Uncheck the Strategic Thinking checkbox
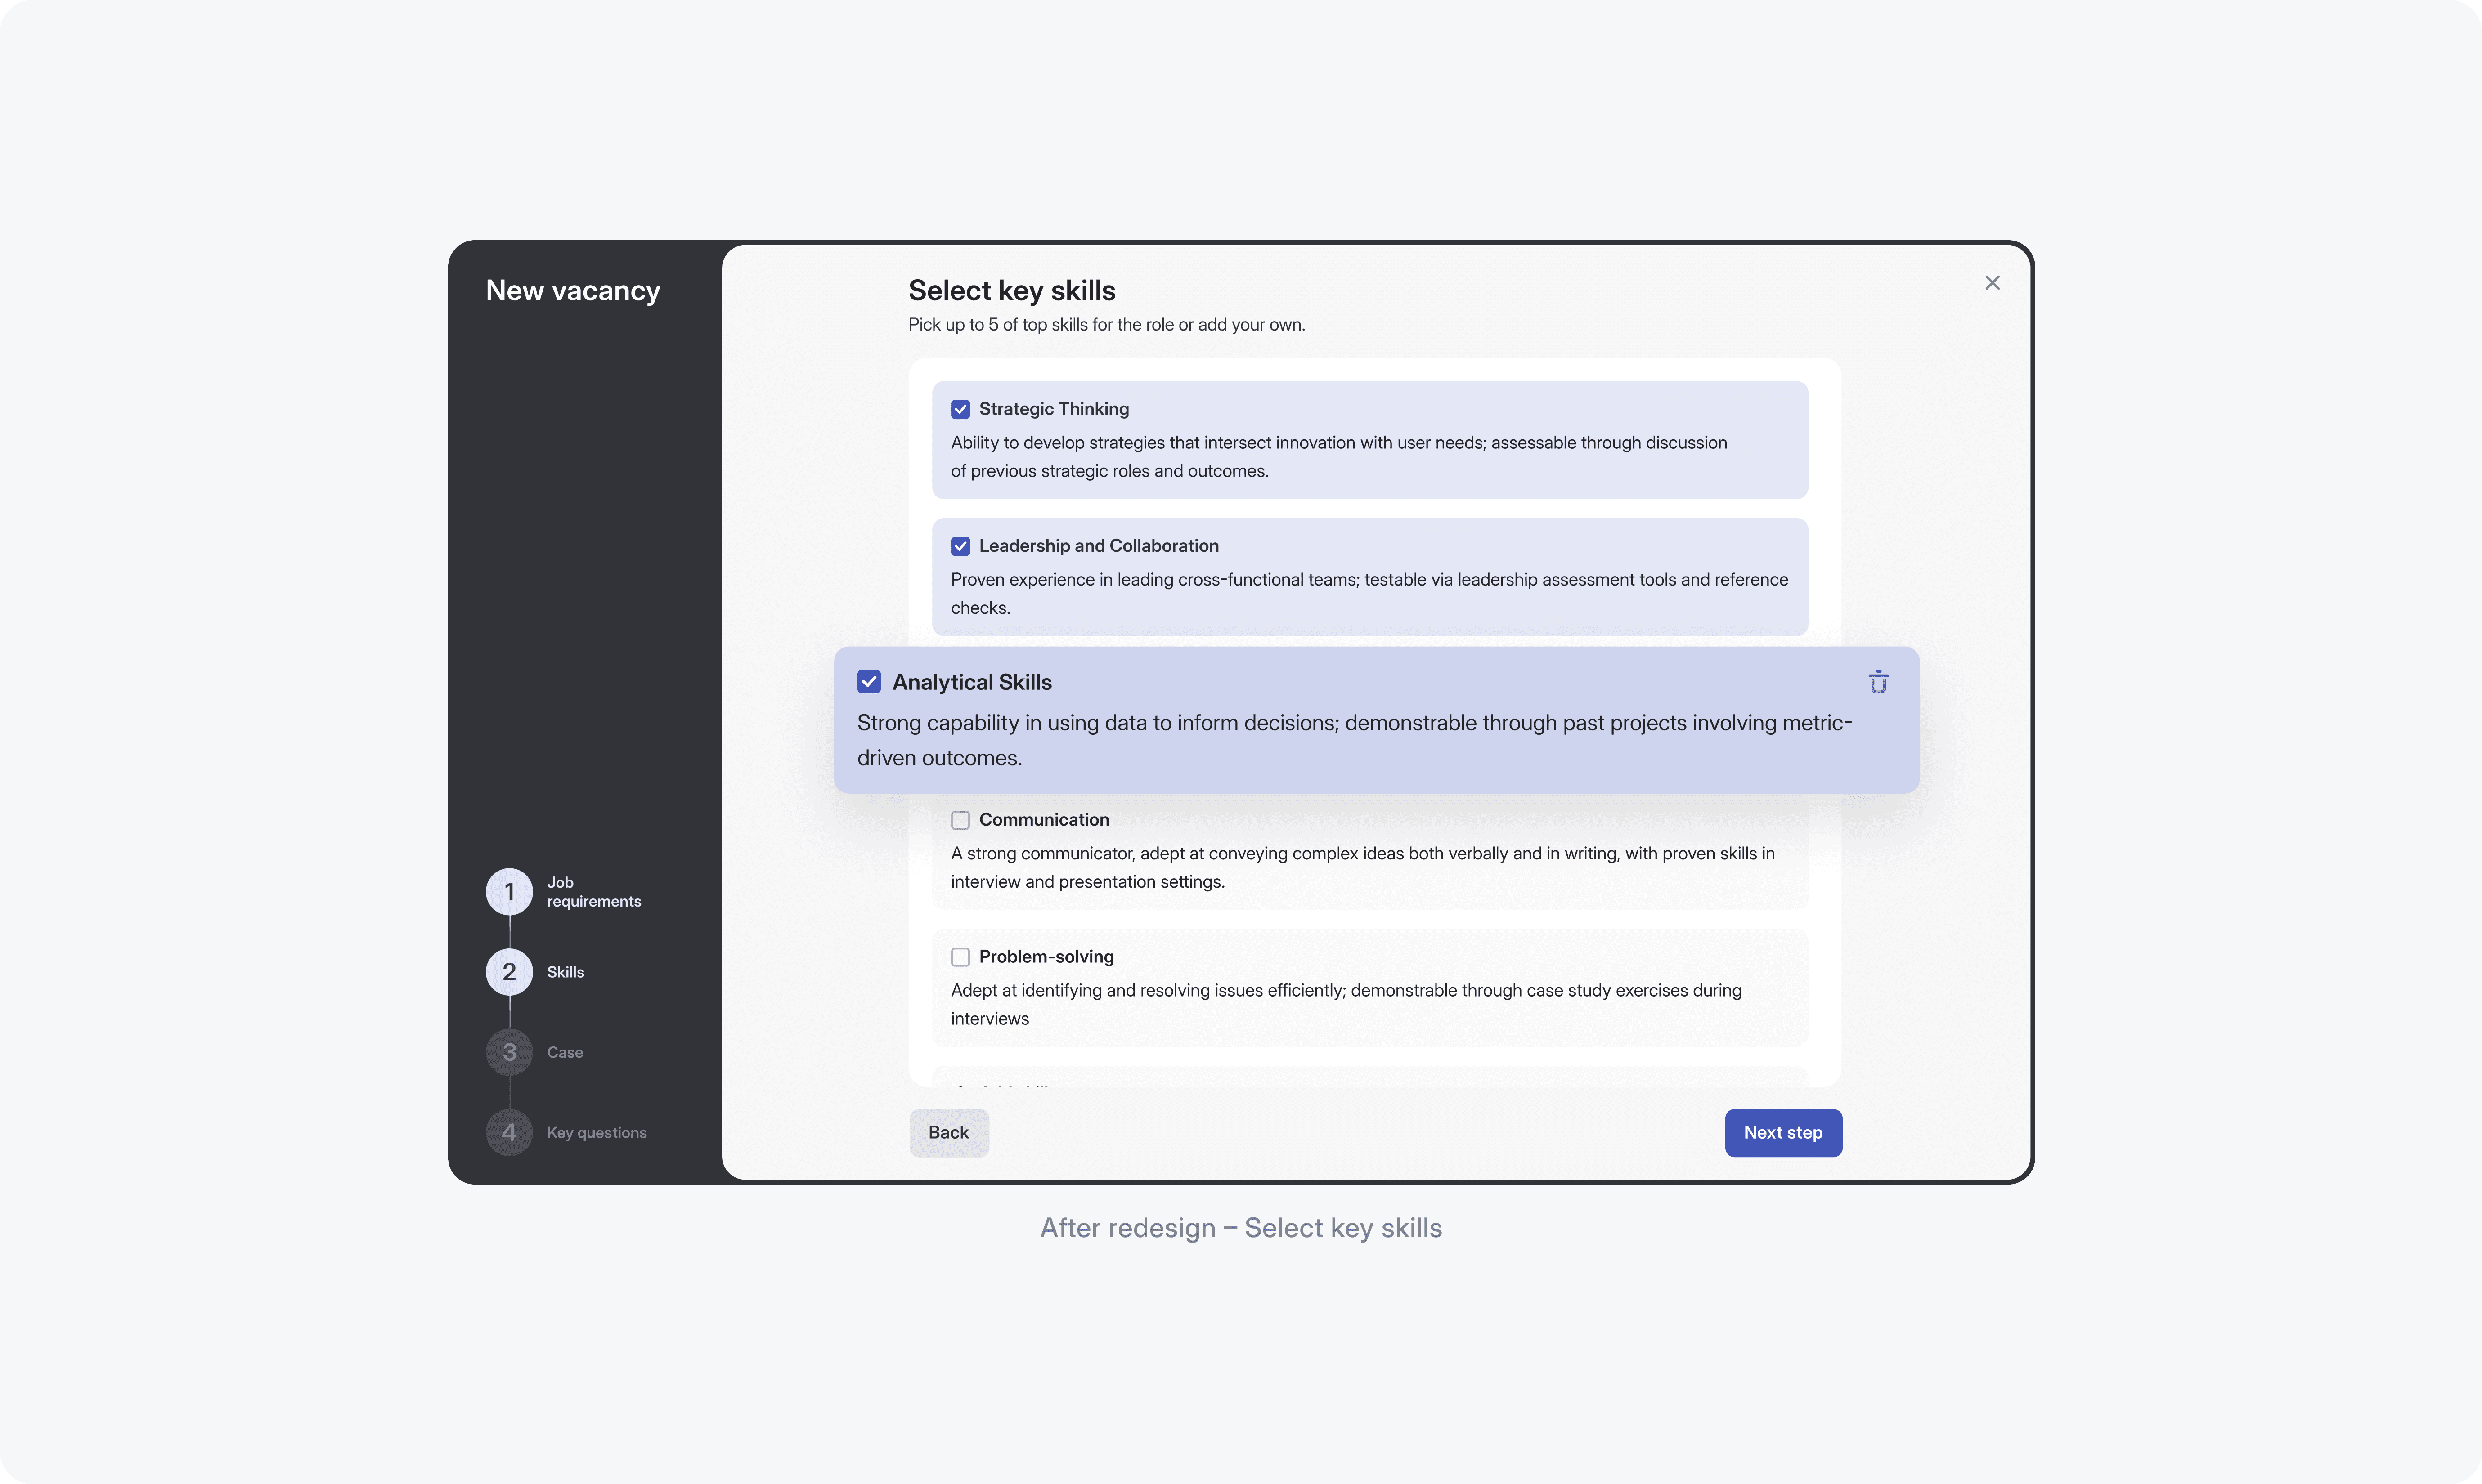The height and width of the screenshot is (1484, 2482). [x=960, y=409]
